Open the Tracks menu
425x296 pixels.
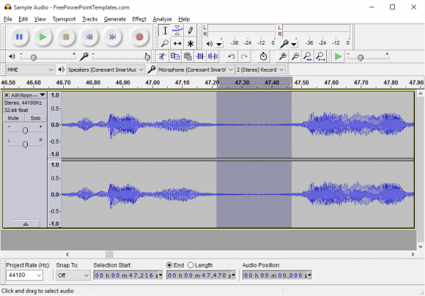coord(89,19)
